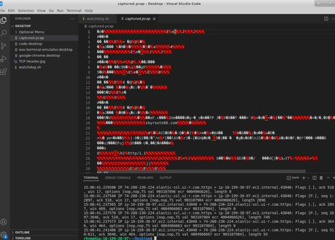The height and width of the screenshot is (240, 335).
Task: Switch to the OUTPUT tab
Action: click(x=165, y=177)
